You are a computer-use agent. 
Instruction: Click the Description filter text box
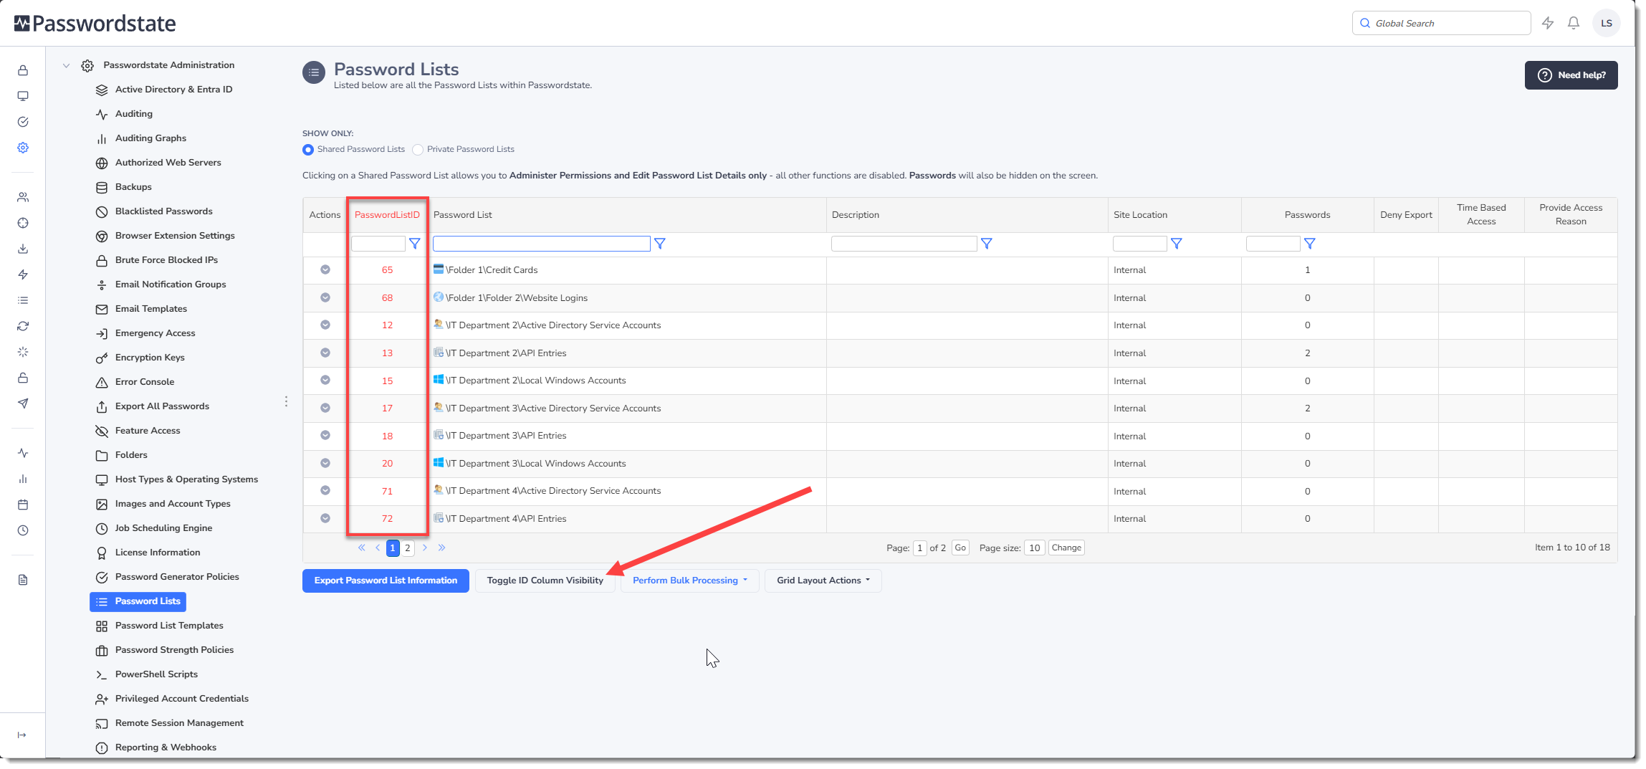(904, 244)
